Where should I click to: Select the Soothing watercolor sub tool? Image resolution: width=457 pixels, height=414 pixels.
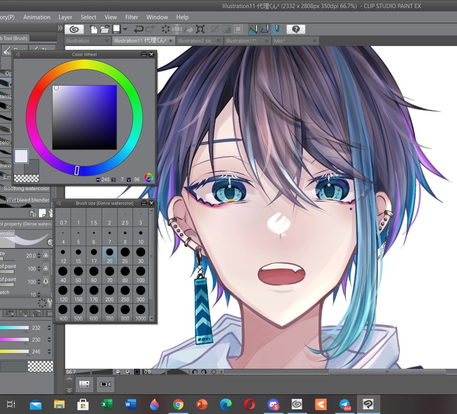click(25, 189)
